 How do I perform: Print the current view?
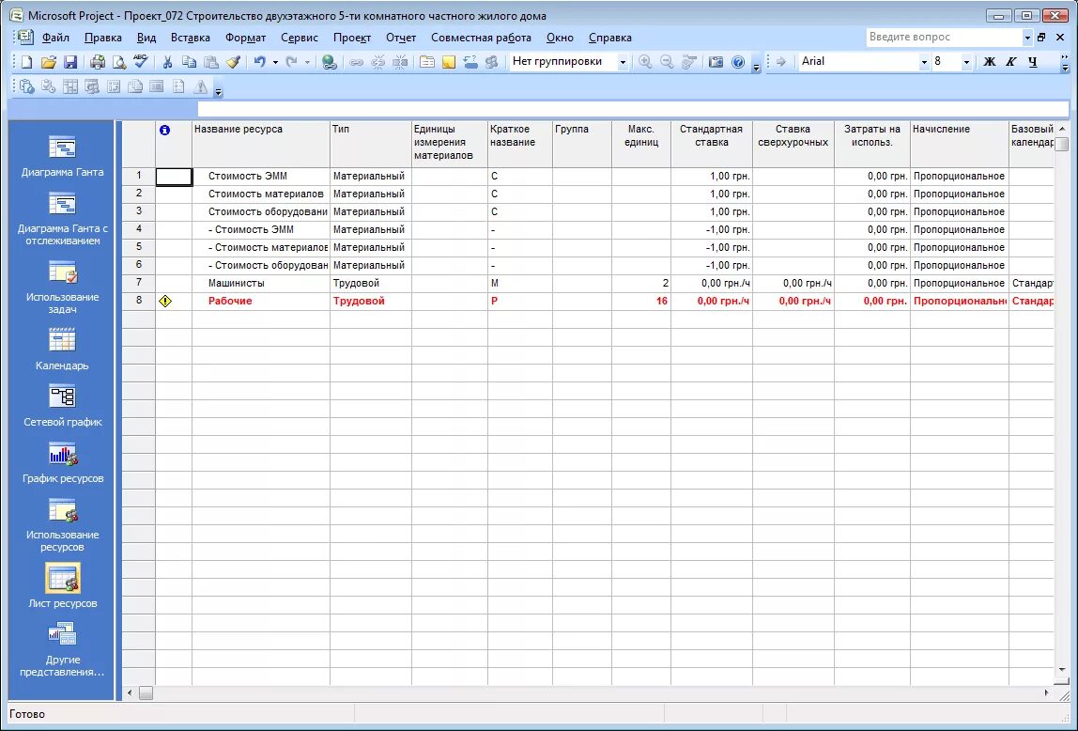tap(98, 62)
